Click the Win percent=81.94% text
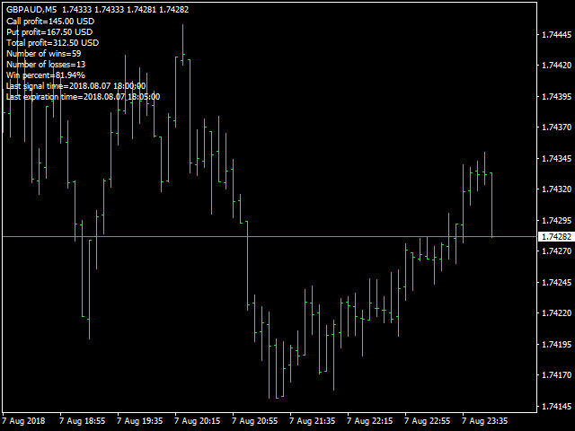This screenshot has height=431, width=575. point(46,75)
